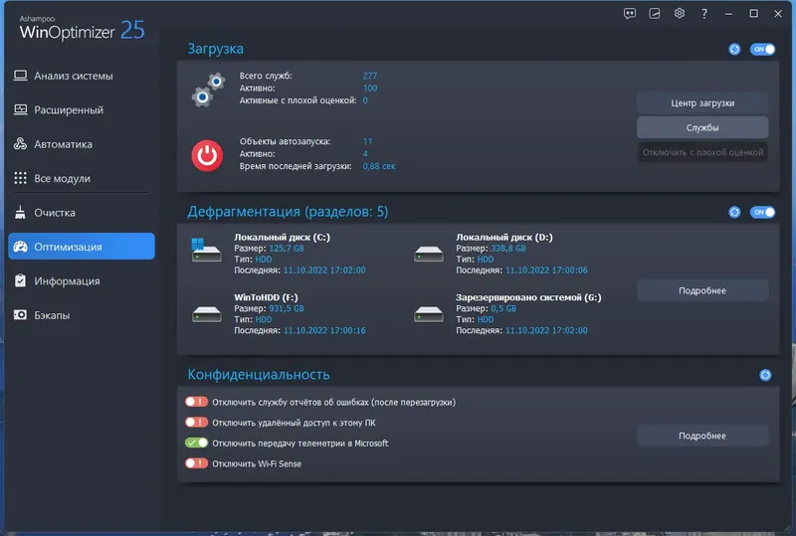Image resolution: width=796 pixels, height=536 pixels.
Task: Open settings gear in title bar
Action: tap(680, 14)
